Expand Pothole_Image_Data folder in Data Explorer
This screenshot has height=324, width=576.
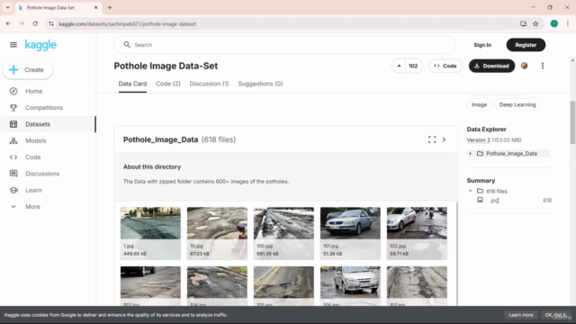[x=470, y=154]
